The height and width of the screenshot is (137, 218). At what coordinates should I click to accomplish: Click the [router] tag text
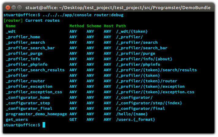click(13, 20)
